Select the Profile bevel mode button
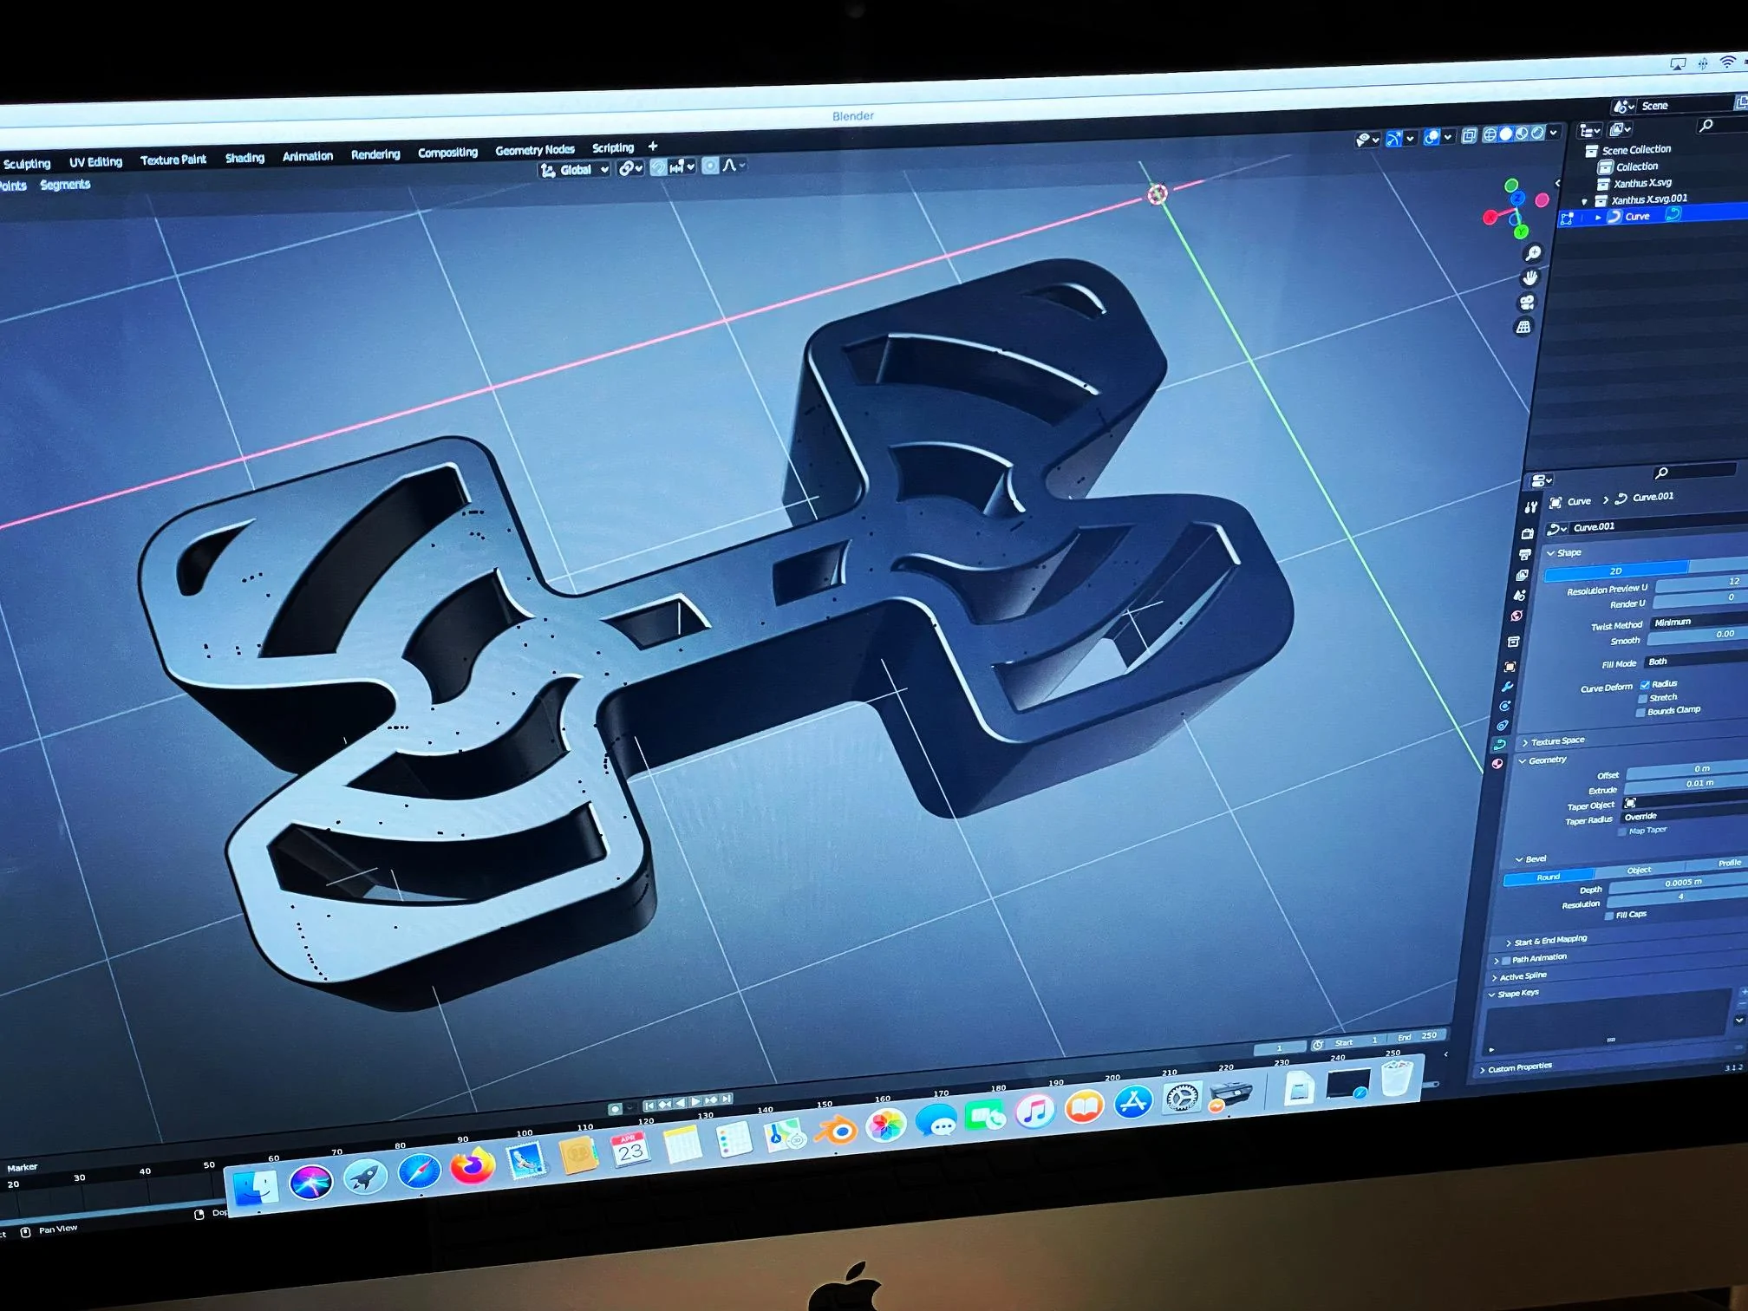This screenshot has height=1311, width=1748. pos(1717,863)
